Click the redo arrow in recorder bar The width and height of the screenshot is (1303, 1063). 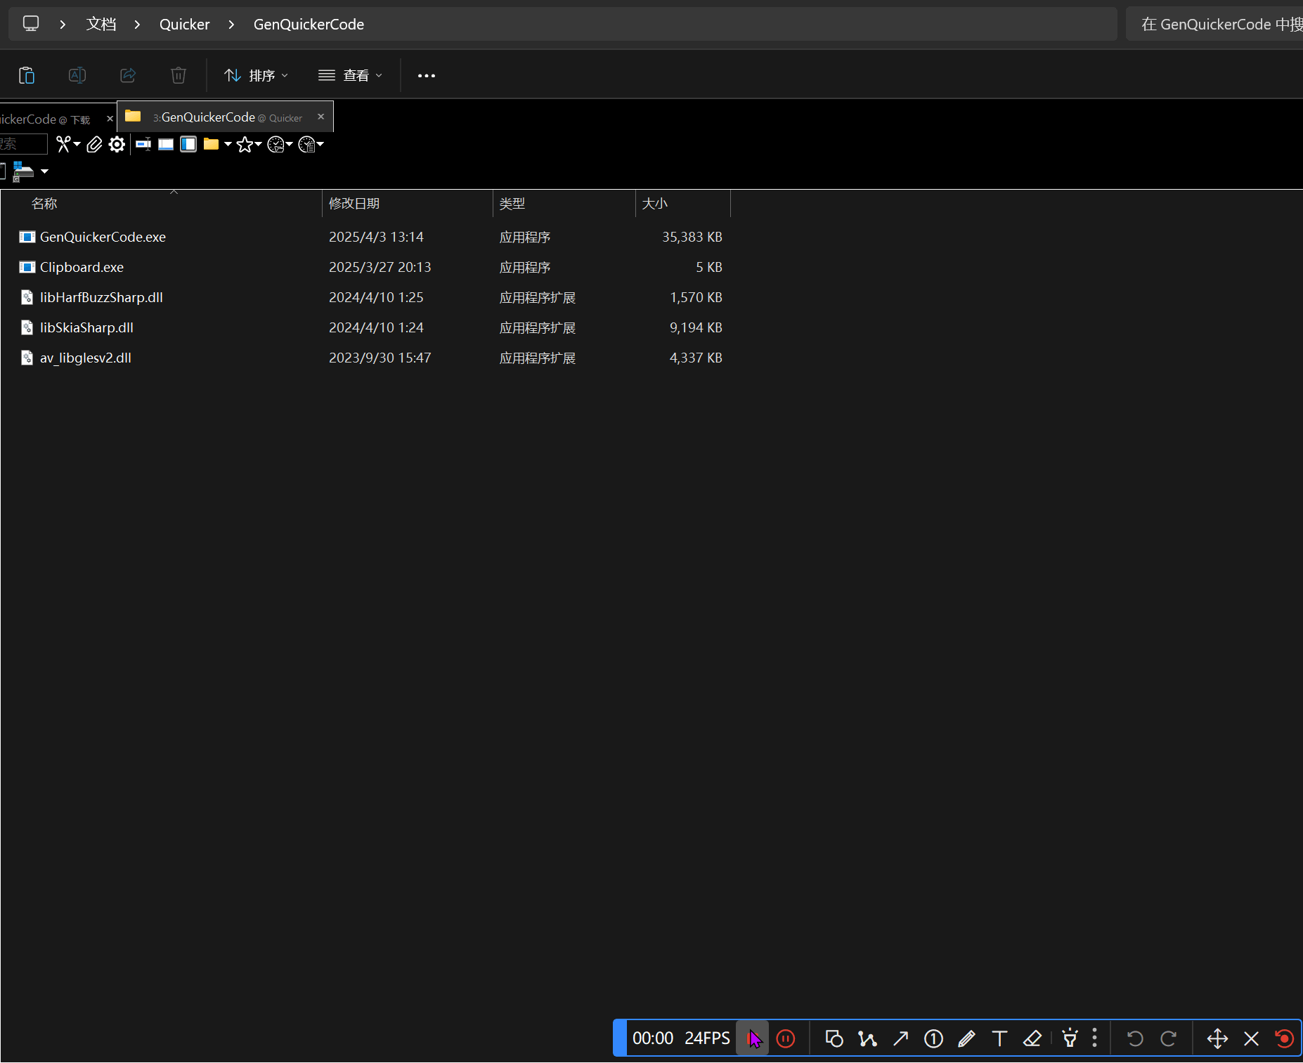(1168, 1038)
